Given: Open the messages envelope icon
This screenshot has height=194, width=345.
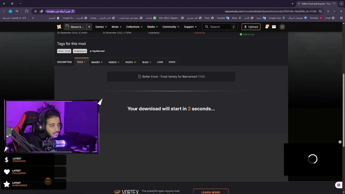Looking at the screenshot, I should coord(274,27).
